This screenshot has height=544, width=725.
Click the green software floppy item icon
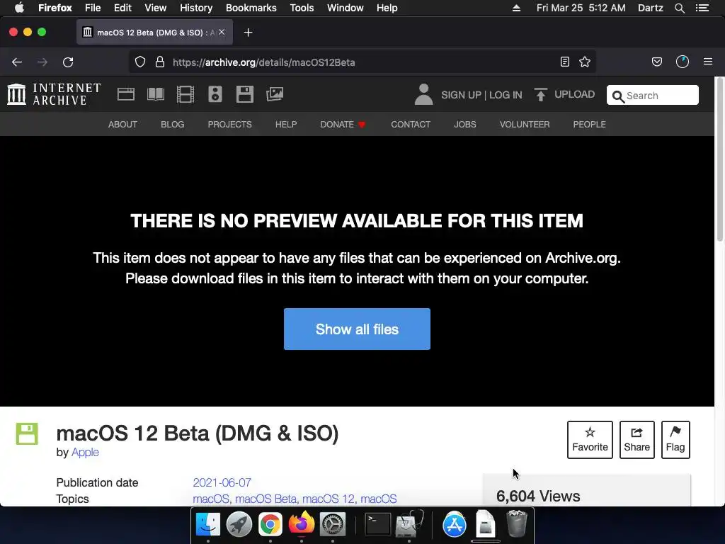27,433
